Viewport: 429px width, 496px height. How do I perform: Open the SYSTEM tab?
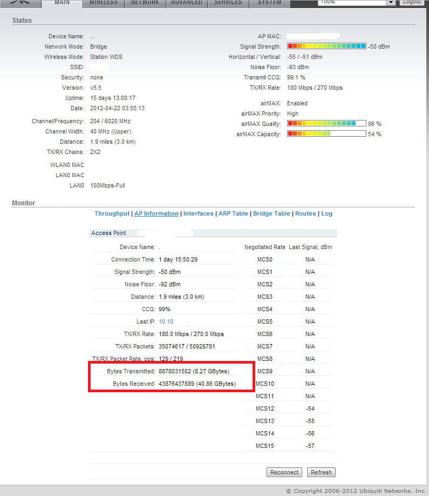click(270, 3)
